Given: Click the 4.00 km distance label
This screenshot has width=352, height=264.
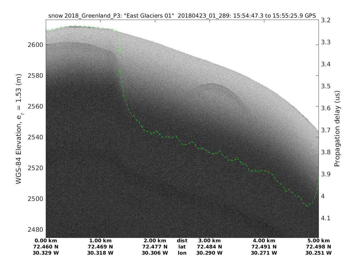Looking at the screenshot, I should [264, 241].
